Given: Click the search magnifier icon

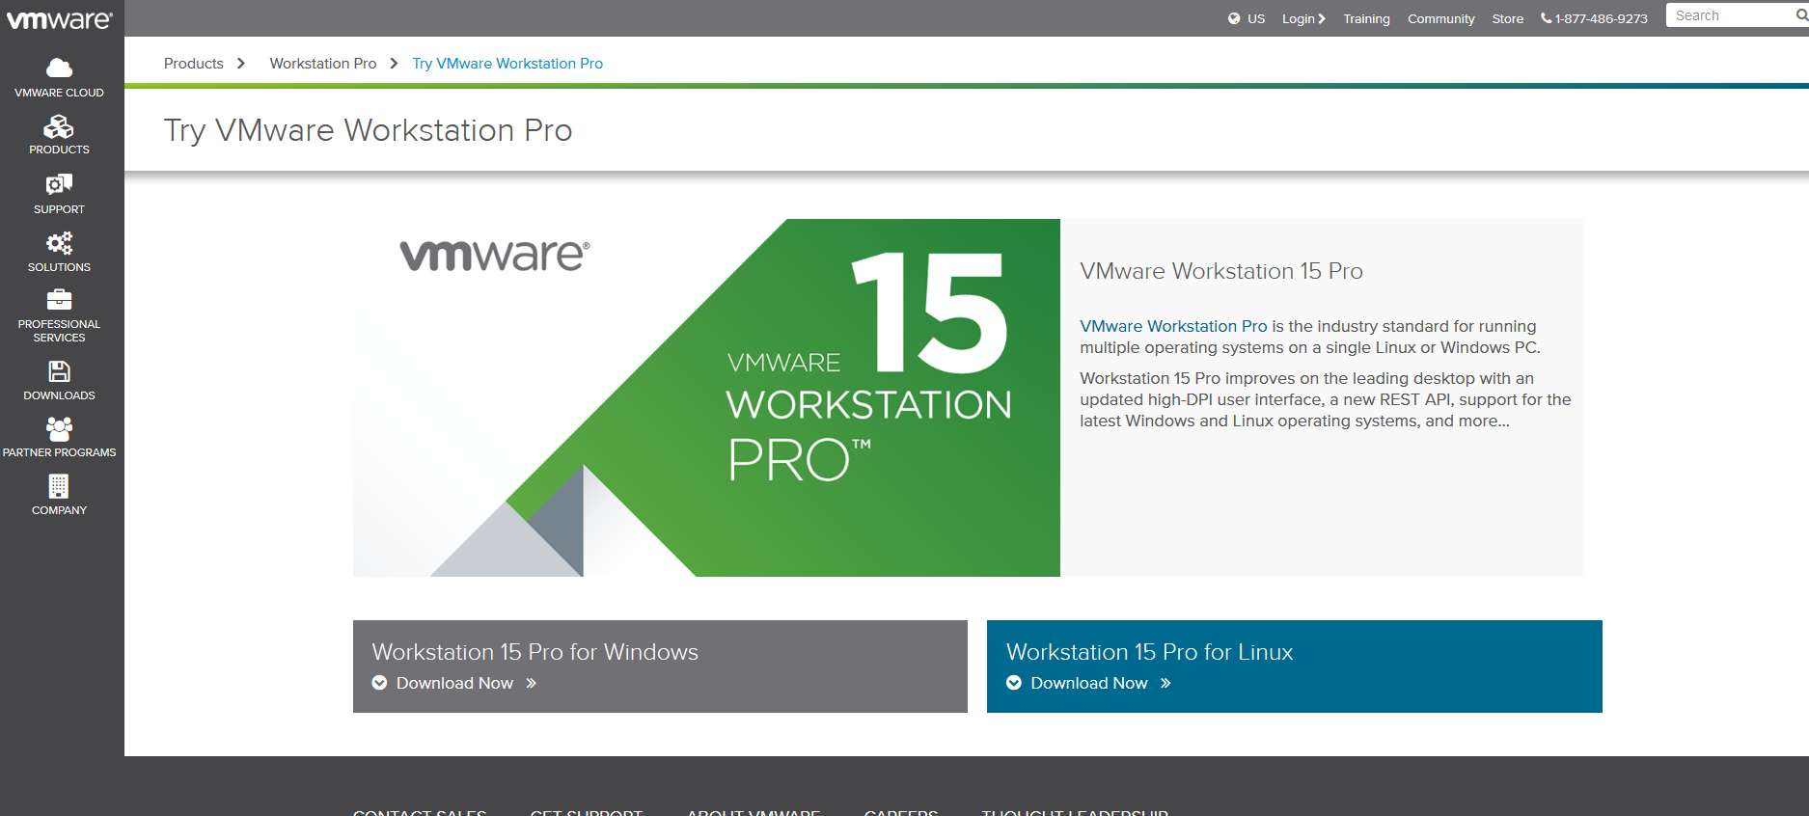Looking at the screenshot, I should pos(1801,15).
